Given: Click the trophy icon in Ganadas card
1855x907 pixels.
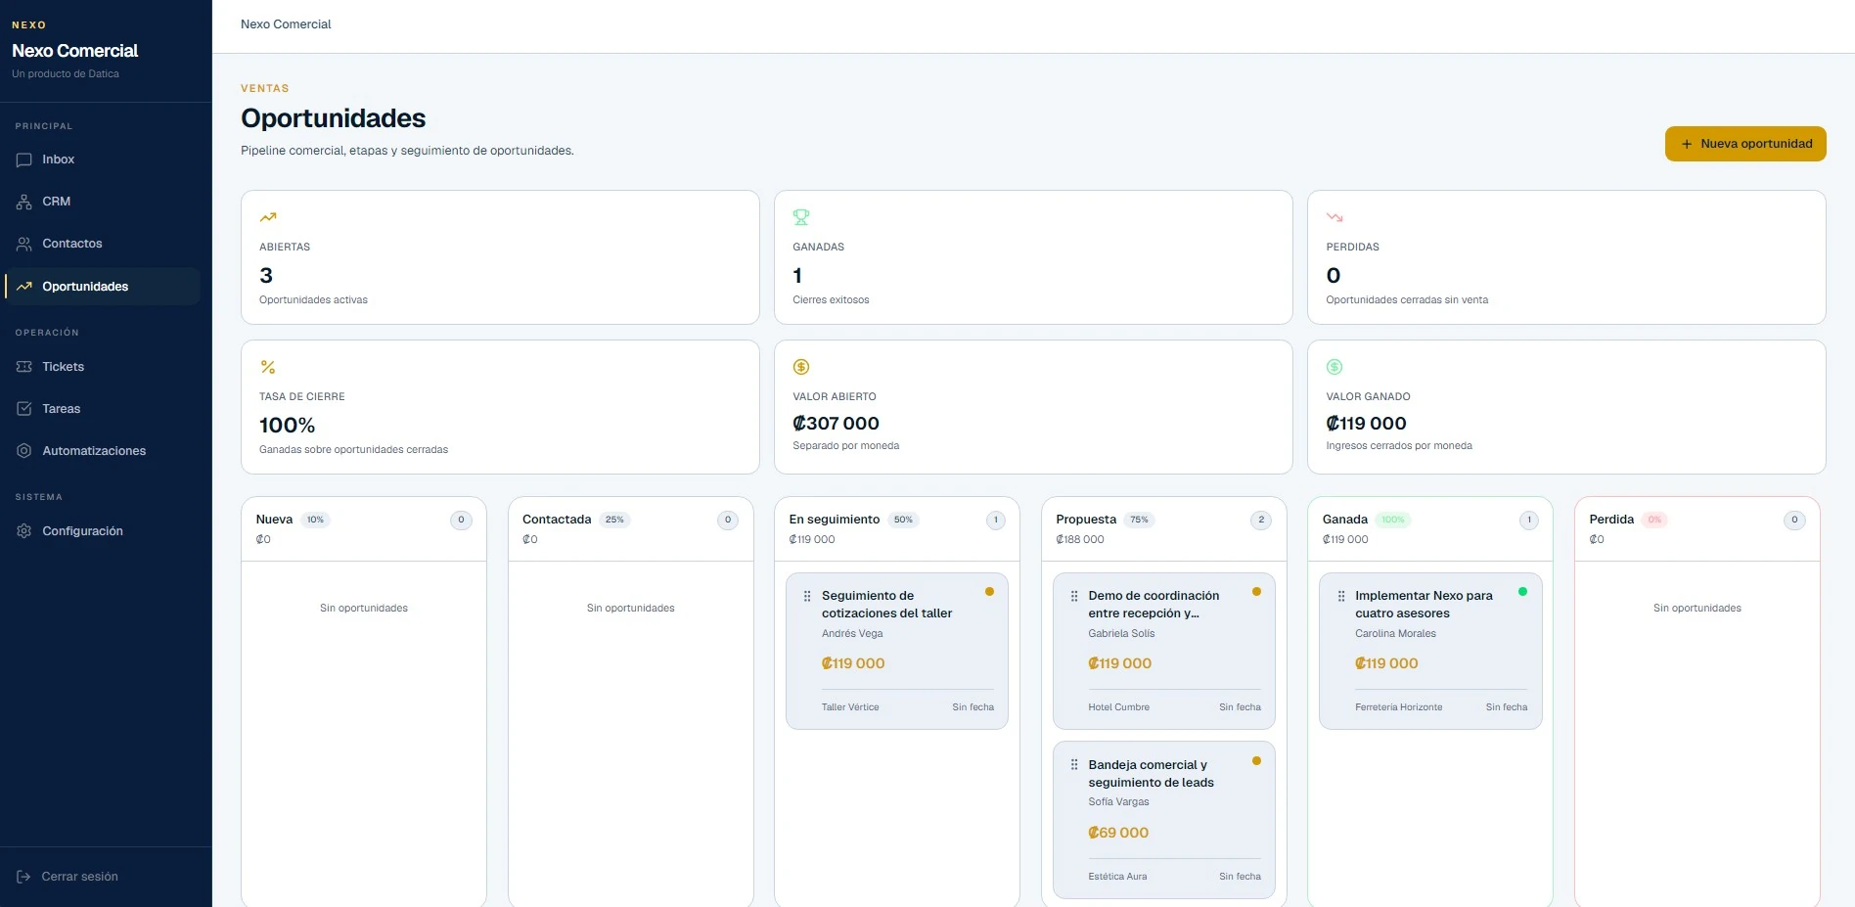Looking at the screenshot, I should pos(801,217).
